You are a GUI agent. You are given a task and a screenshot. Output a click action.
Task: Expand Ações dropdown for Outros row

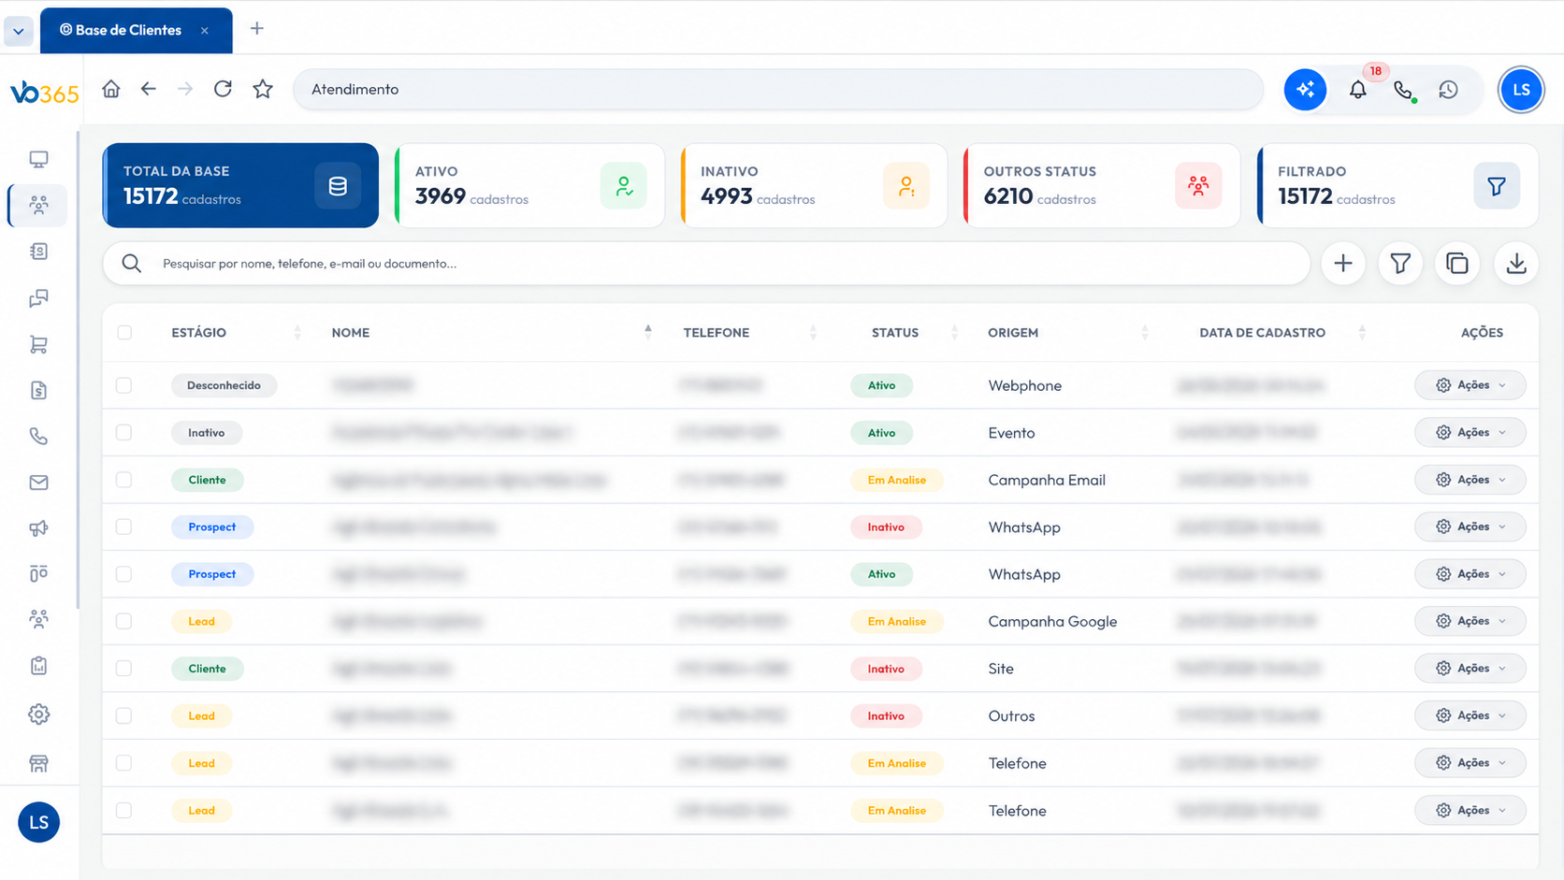click(x=1470, y=715)
